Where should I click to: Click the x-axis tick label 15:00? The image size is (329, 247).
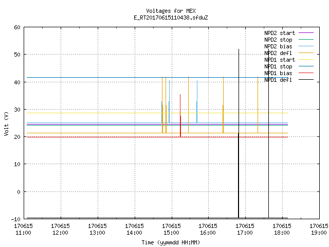(171, 233)
